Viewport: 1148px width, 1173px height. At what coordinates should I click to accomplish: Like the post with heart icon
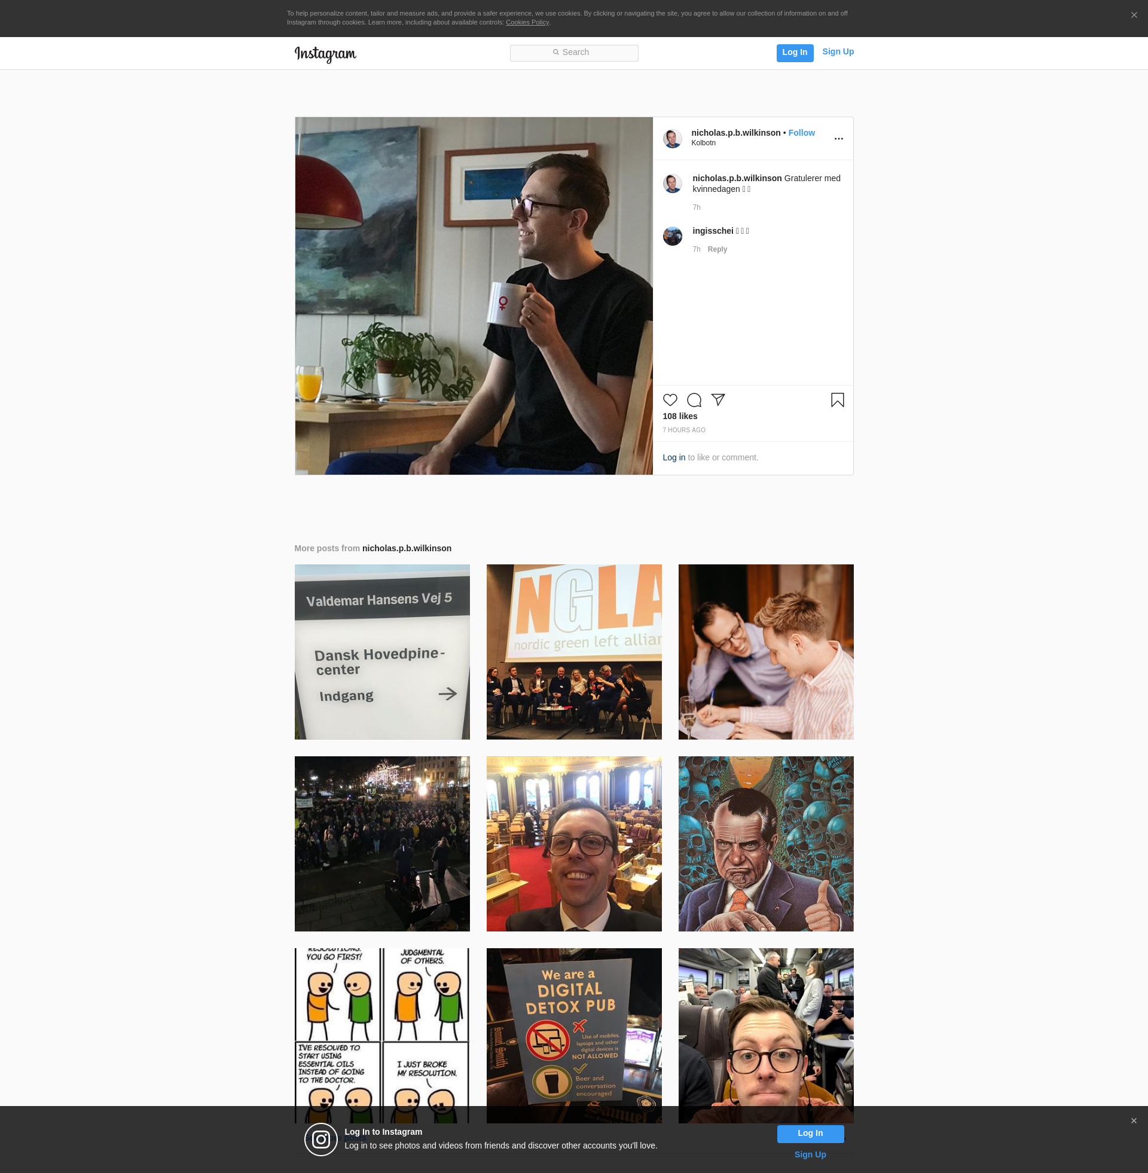(x=670, y=399)
